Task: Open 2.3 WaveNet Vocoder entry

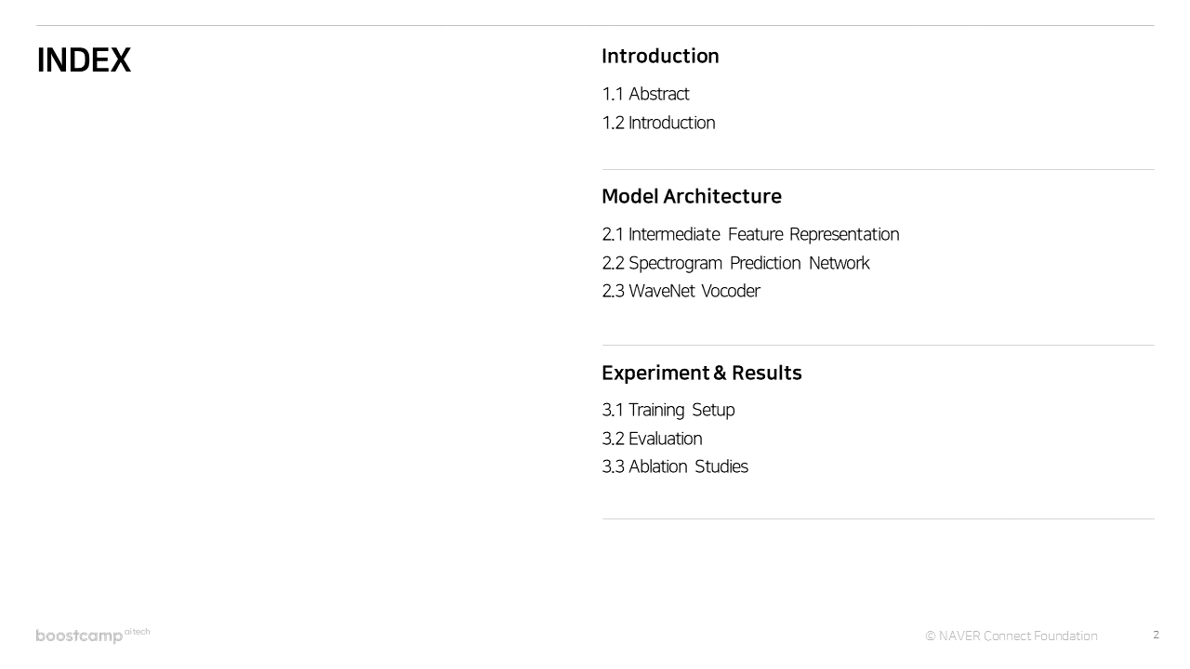Action: pos(681,291)
